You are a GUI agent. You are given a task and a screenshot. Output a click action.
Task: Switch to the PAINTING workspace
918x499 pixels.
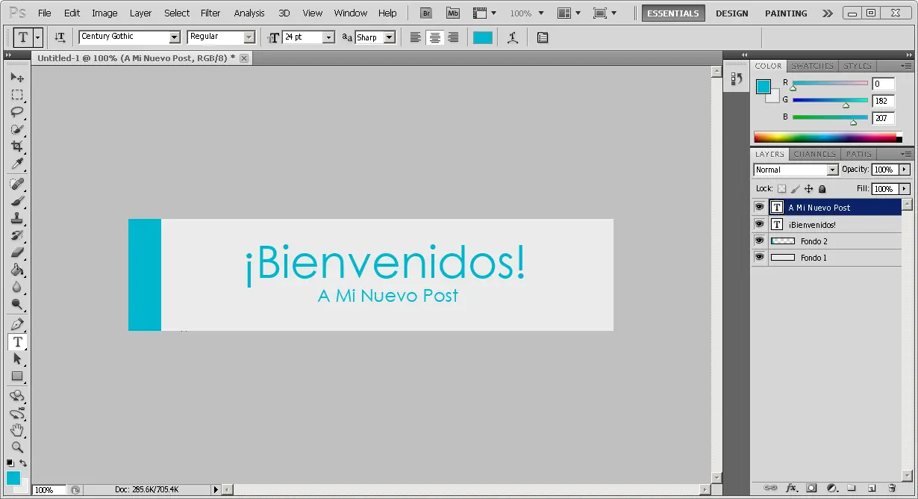click(x=785, y=13)
